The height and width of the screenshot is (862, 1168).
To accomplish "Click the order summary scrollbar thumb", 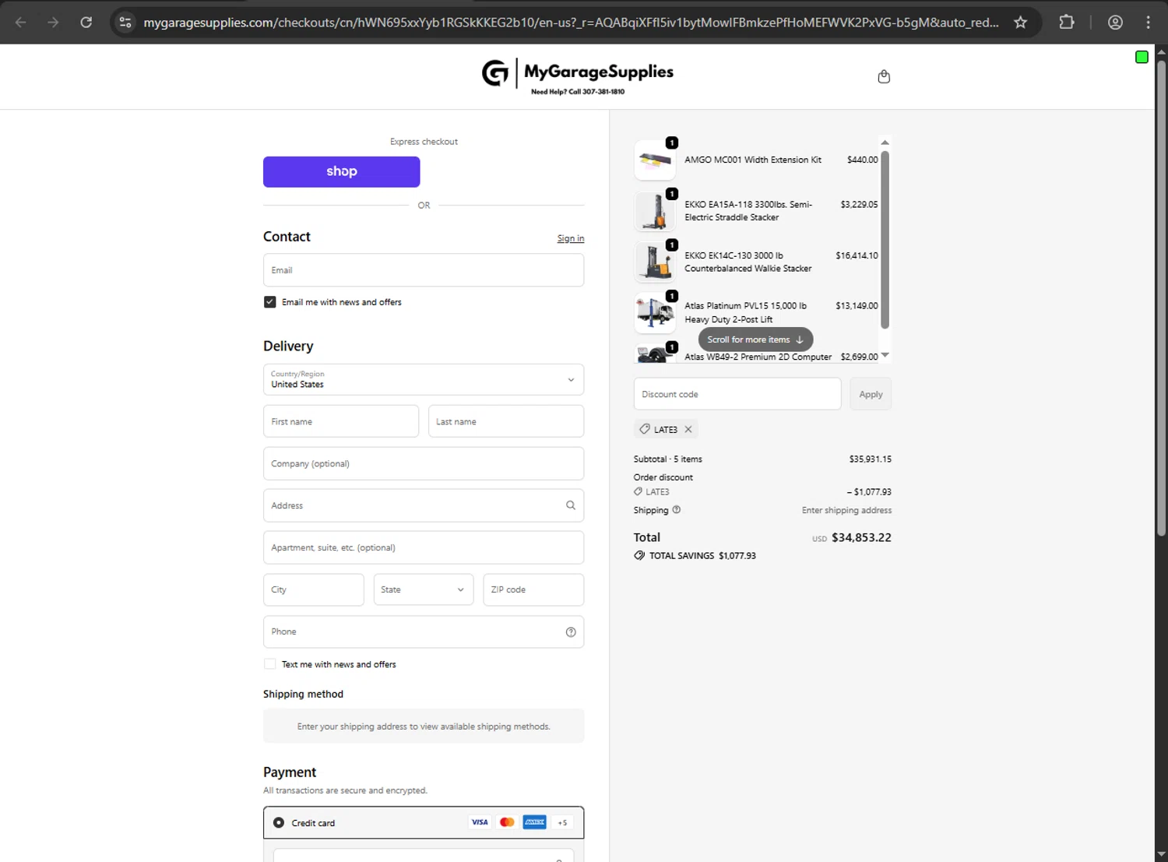I will (885, 239).
